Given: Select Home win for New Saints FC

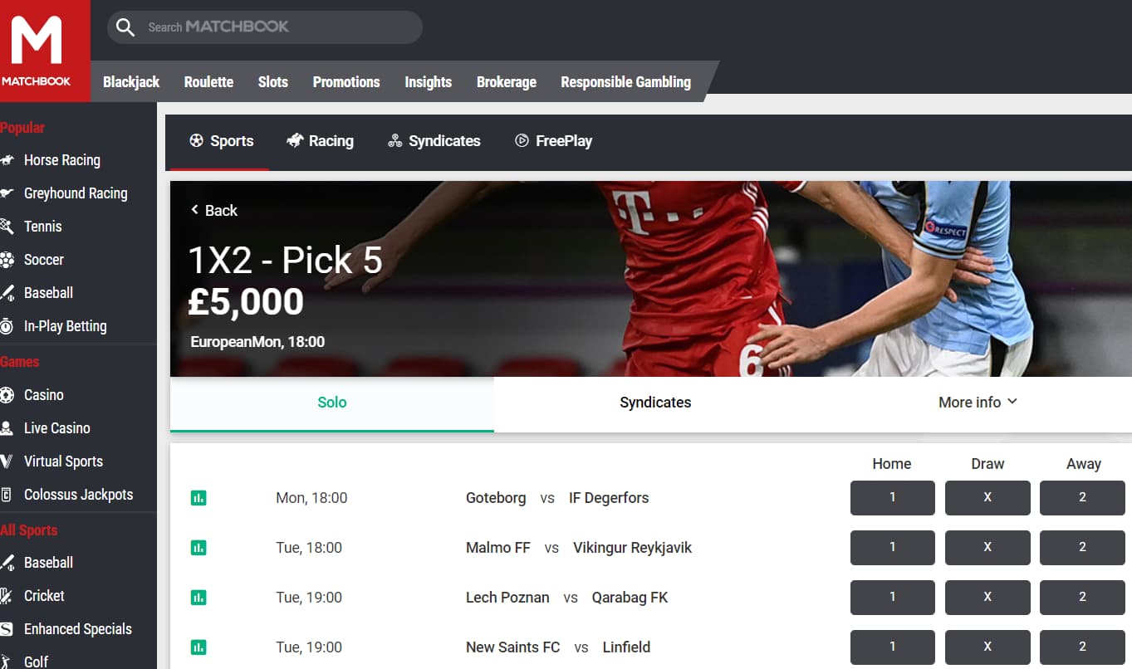Looking at the screenshot, I should (x=893, y=647).
